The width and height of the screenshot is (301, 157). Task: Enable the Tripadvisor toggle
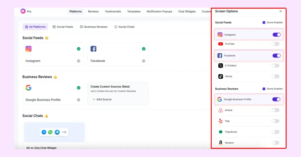[275, 132]
